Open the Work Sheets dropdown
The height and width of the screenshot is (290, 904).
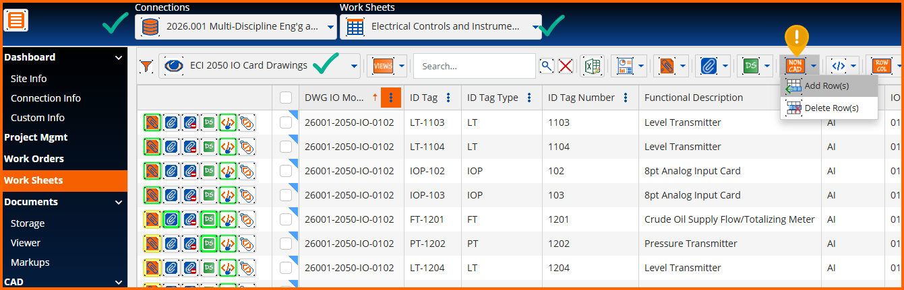(x=441, y=27)
